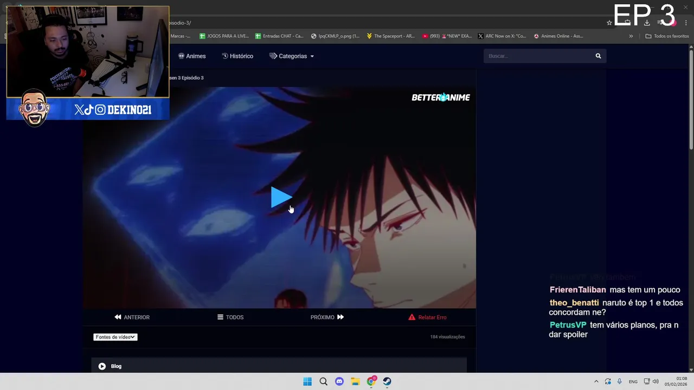Open Windows taskbar search
Screen dimensions: 694x390
click(x=323, y=381)
